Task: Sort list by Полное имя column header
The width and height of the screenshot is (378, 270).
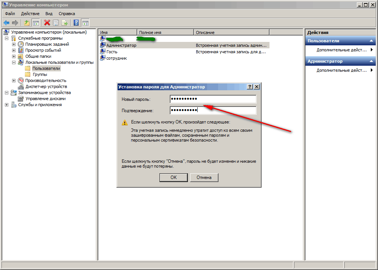Action: coord(166,32)
